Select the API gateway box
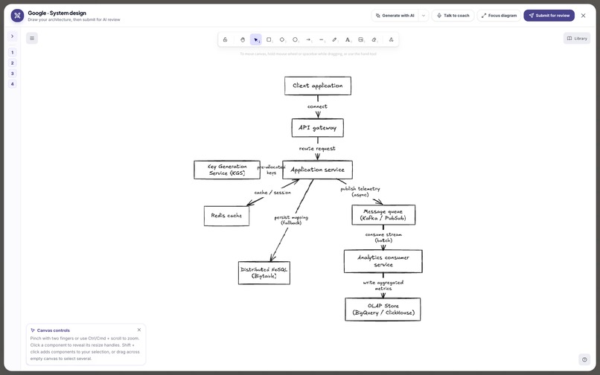The width and height of the screenshot is (600, 375). (x=318, y=128)
